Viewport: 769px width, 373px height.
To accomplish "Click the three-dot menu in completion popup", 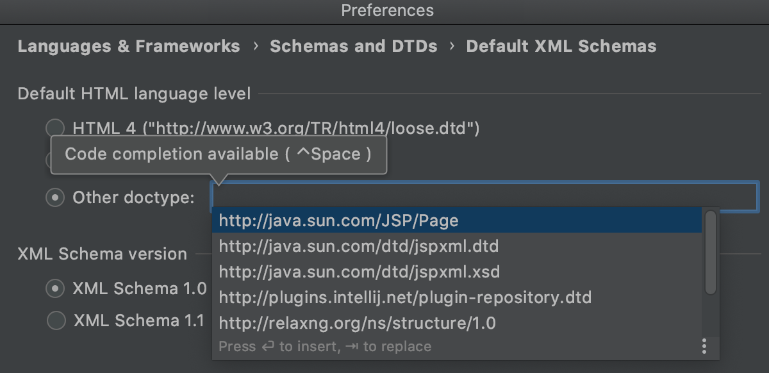I will click(706, 346).
